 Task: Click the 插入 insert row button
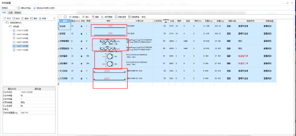86,17
